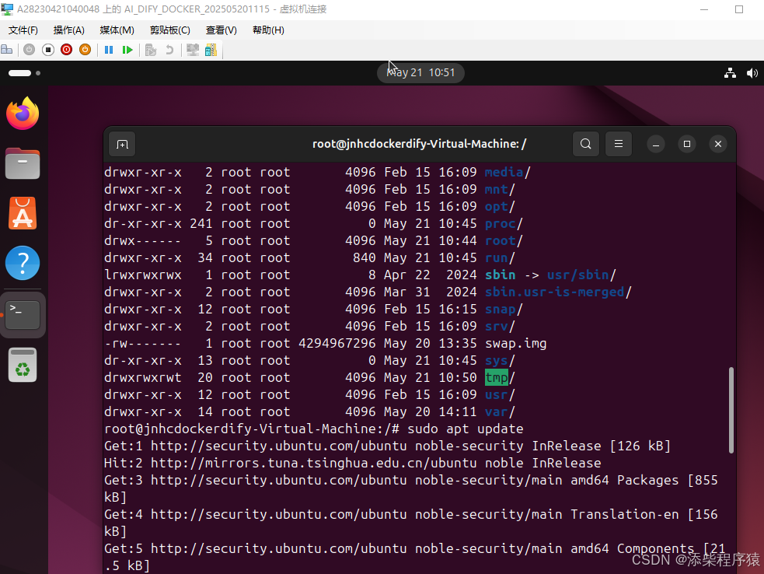Screen dimensions: 764x574
Task: Click the Share resources toolbar icon
Action: 211,50
